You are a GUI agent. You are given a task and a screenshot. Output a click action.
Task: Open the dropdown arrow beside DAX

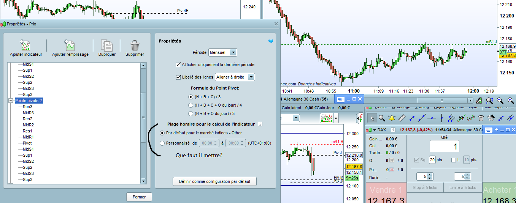click(x=375, y=130)
